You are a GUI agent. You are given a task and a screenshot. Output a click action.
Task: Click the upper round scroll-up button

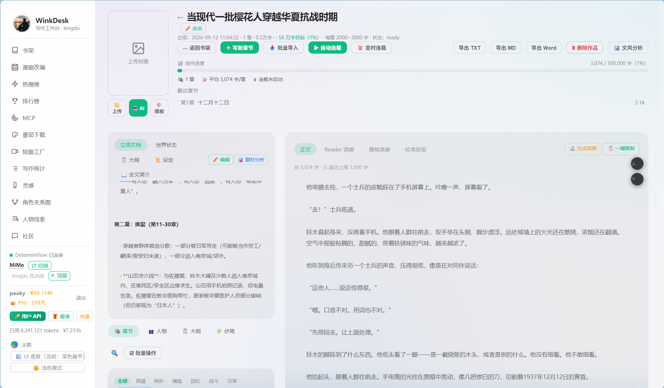coord(637,164)
